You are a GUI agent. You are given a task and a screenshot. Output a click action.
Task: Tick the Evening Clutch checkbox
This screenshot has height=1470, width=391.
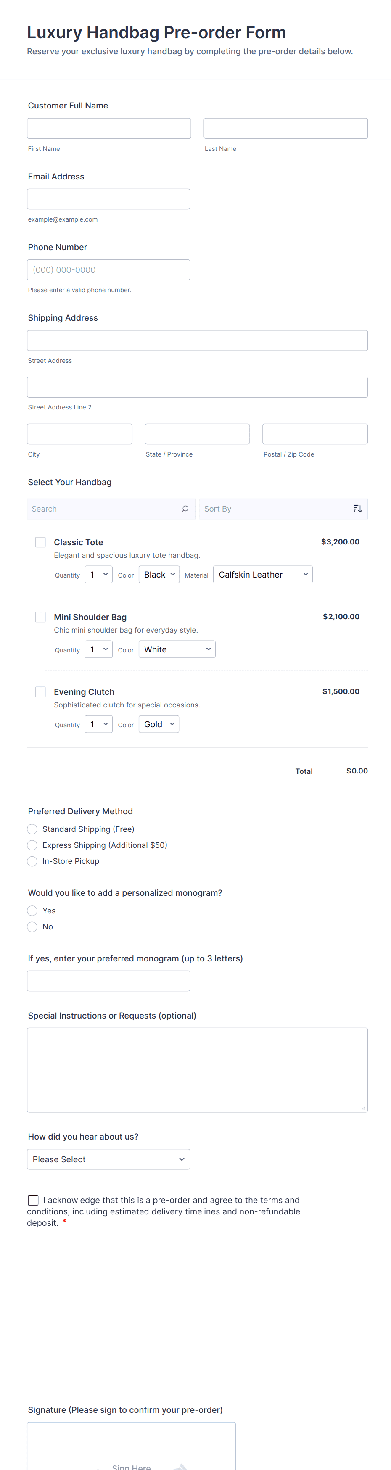tap(40, 691)
